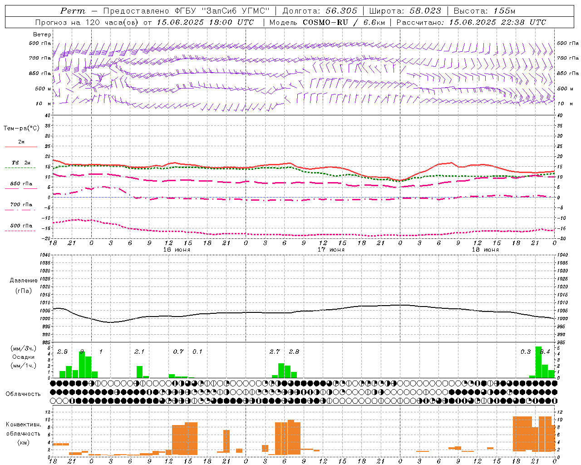Click the 'Td 2м' dew point legend entry
Viewport: 581px width, 465px height.
click(21, 163)
